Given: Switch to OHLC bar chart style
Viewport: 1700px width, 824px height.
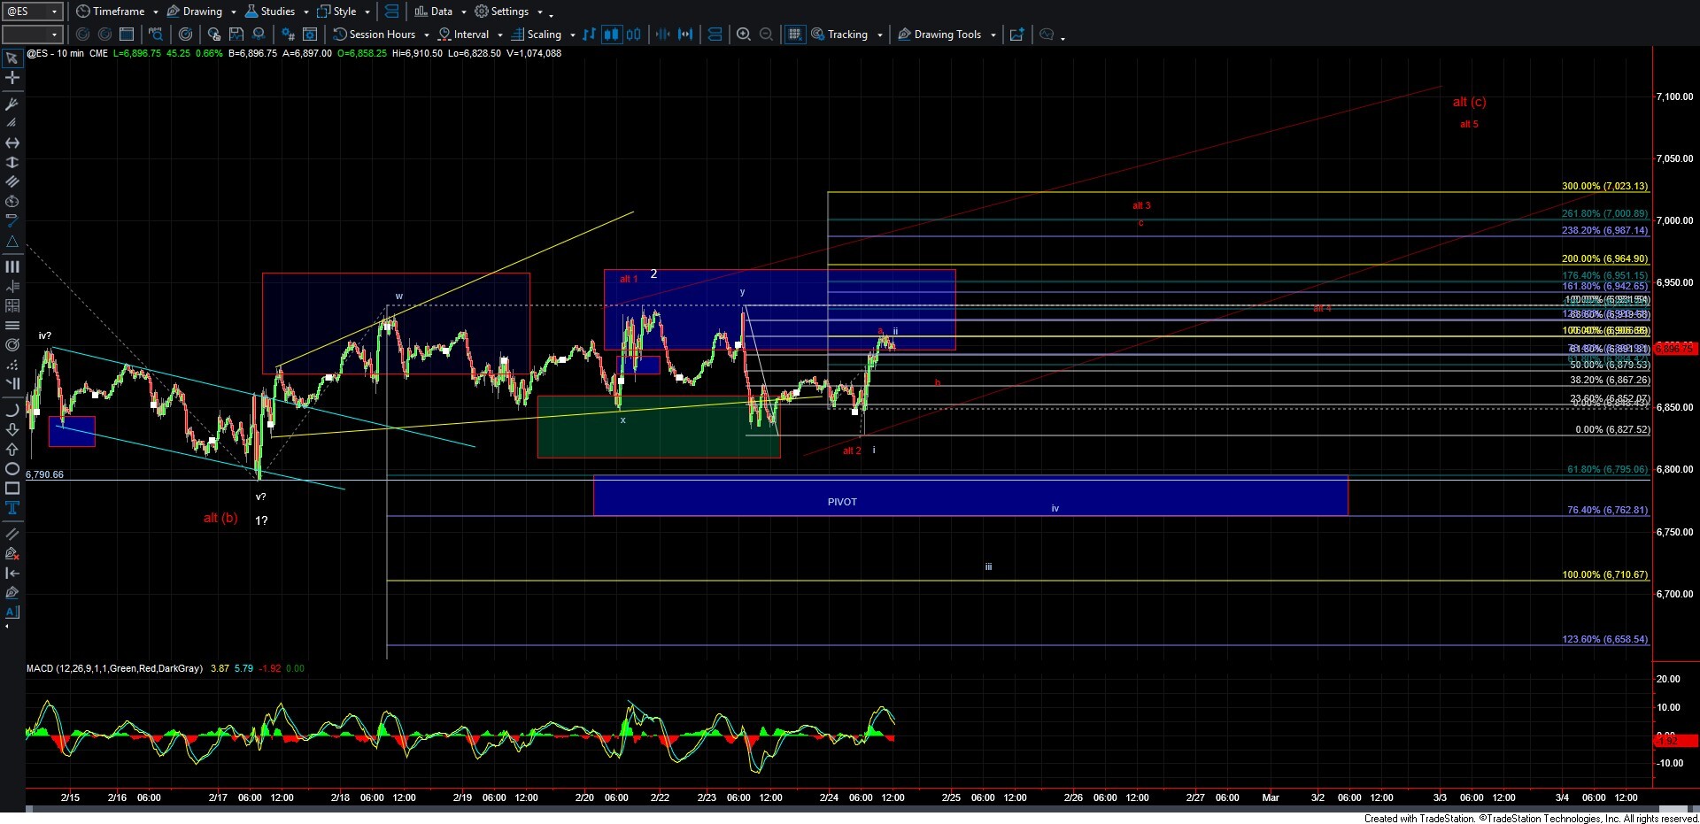Looking at the screenshot, I should pyautogui.click(x=589, y=35).
